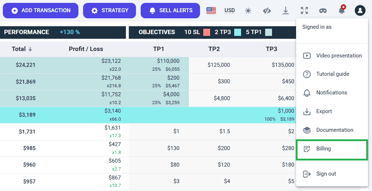Toggle hide values crossed-eye icon
This screenshot has width=372, height=191.
click(267, 11)
